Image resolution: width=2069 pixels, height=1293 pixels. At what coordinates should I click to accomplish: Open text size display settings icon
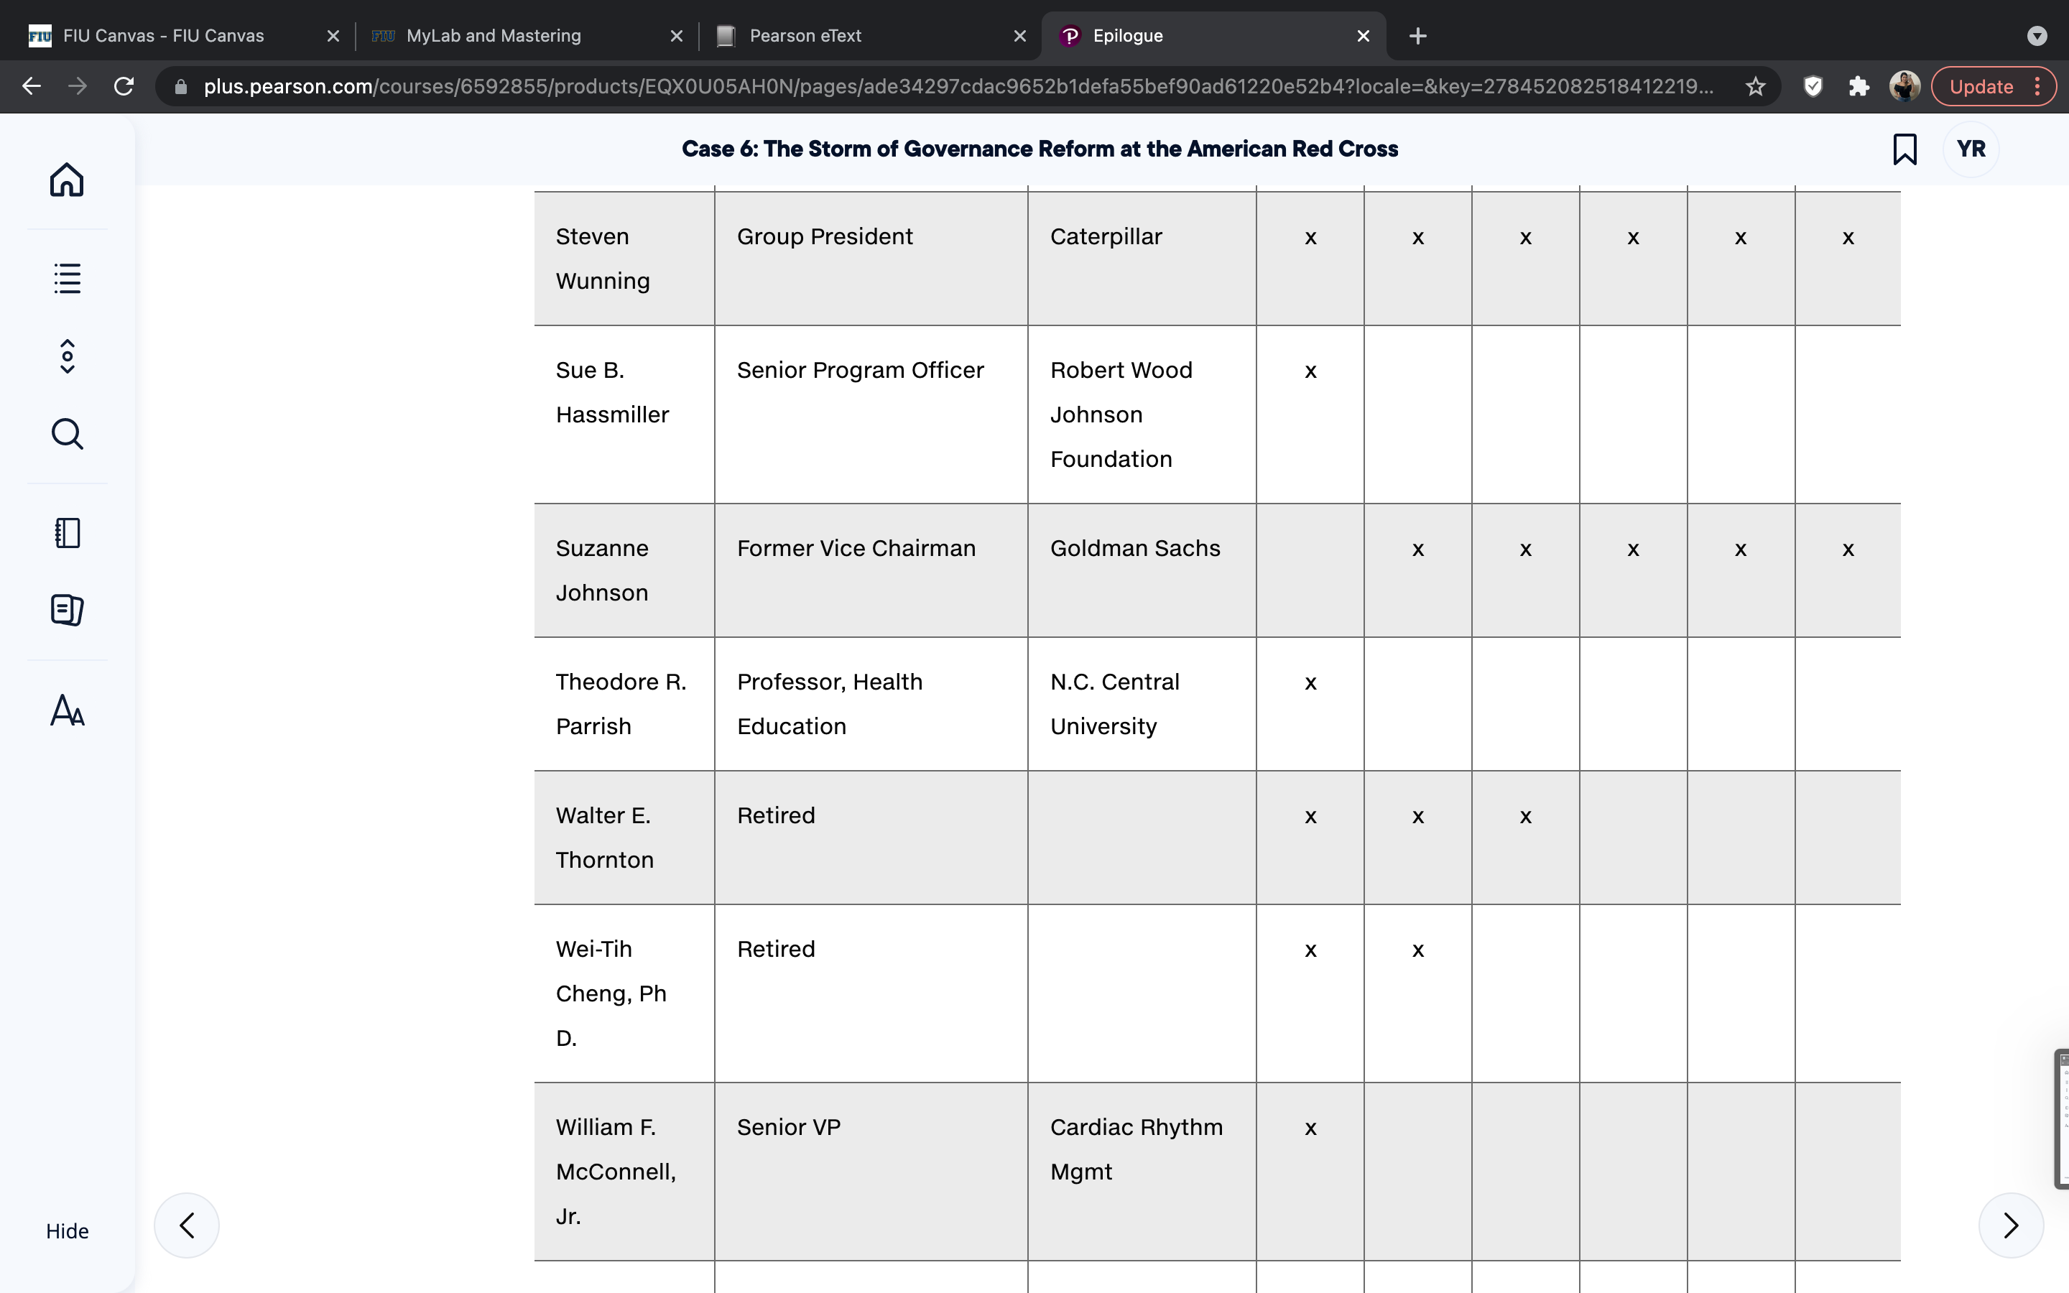(67, 710)
